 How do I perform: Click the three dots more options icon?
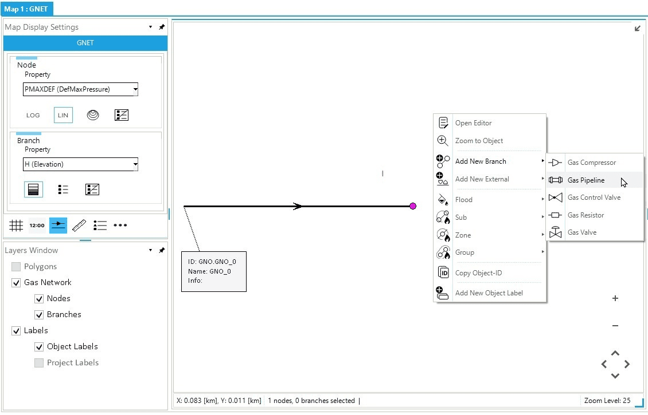coord(120,226)
